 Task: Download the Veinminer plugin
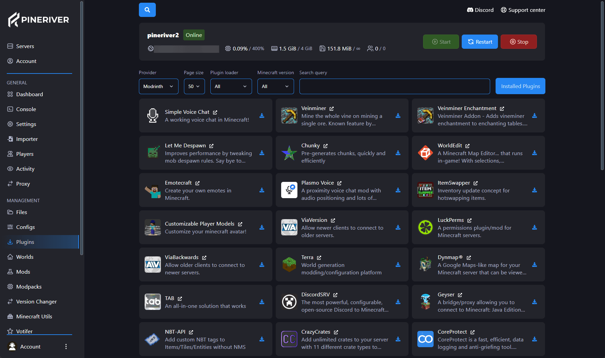pyautogui.click(x=398, y=116)
